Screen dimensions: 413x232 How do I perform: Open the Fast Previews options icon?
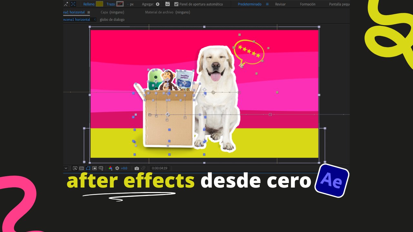(x=75, y=168)
